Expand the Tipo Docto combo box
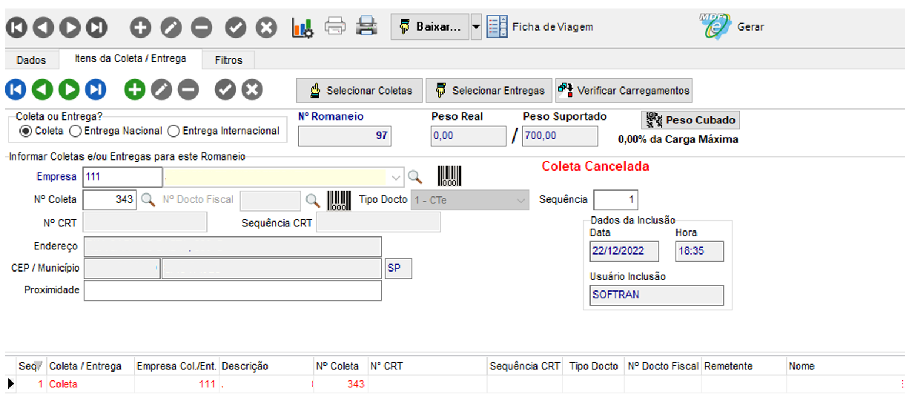Image resolution: width=914 pixels, height=401 pixels. coord(520,200)
